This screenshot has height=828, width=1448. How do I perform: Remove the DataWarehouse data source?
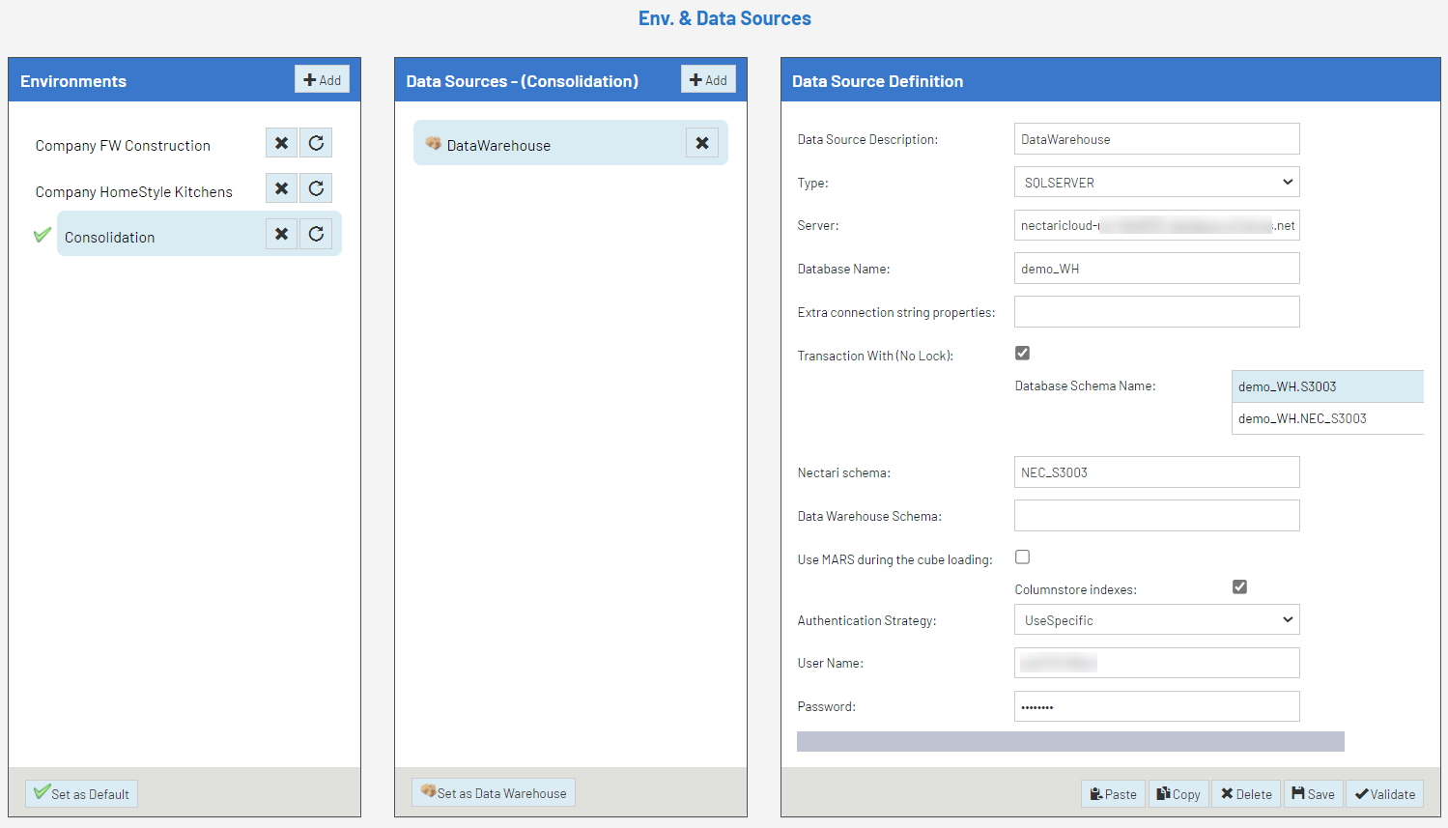702,143
